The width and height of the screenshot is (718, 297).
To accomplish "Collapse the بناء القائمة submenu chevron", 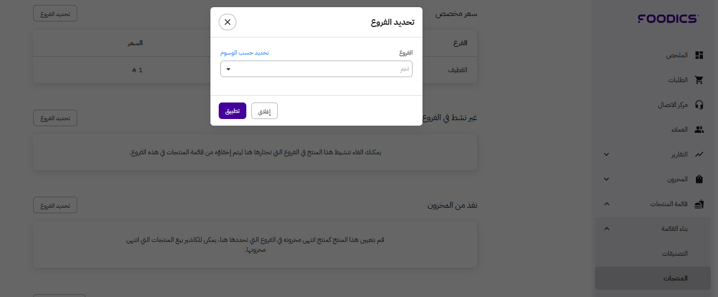I will [606, 229].
